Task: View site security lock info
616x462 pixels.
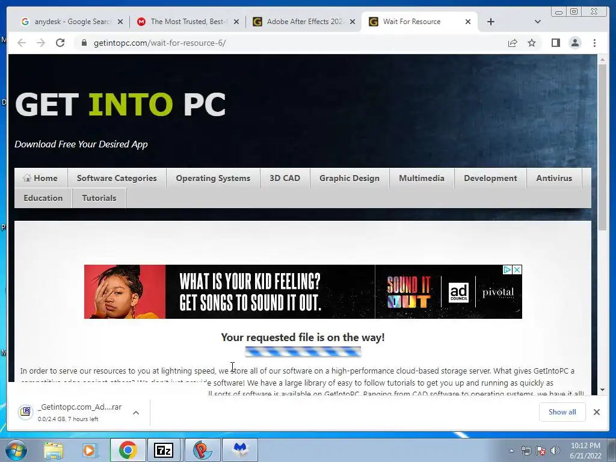Action: [84, 43]
